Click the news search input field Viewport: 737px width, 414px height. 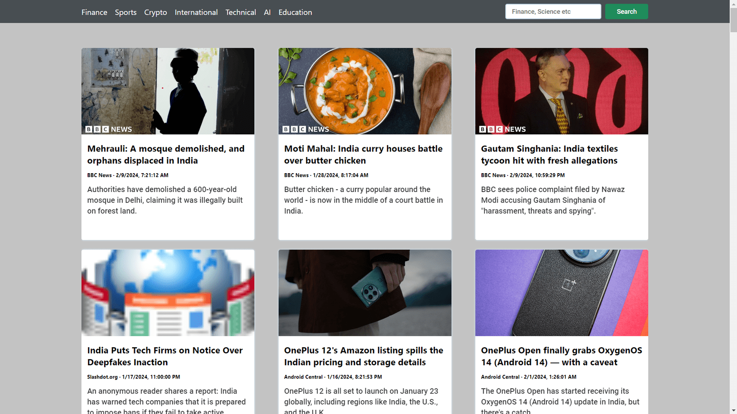click(x=553, y=12)
